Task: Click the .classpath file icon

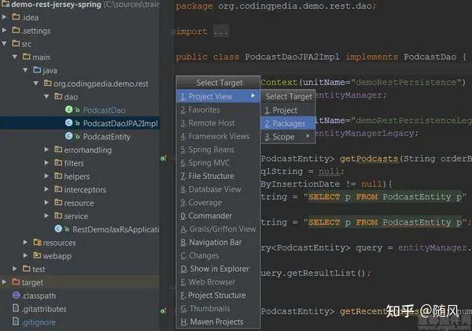Action: 17,295
